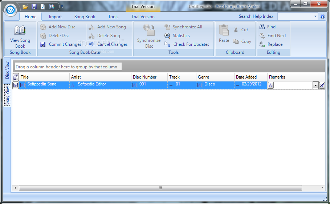The height and width of the screenshot is (204, 330).
Task: Click Delete Disc
Action: 55,36
